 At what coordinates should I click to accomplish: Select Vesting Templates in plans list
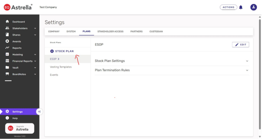[x=61, y=67]
